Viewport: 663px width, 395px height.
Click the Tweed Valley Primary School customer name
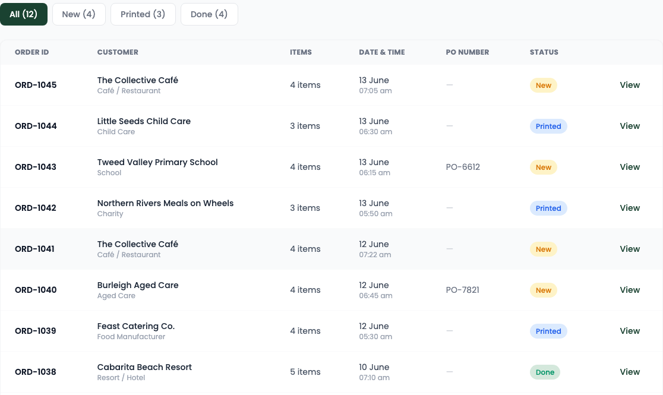point(157,162)
